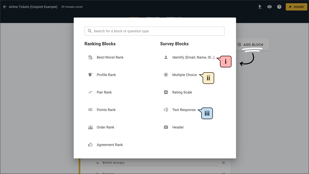Screen dimensions: 309x174
Task: Choose the Profile Rank block
Action: 106,75
